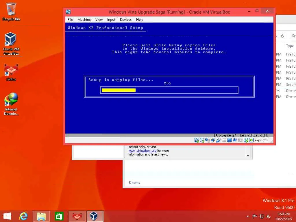Click the down arrow in VirtualBox Manager info pane

click(x=248, y=155)
